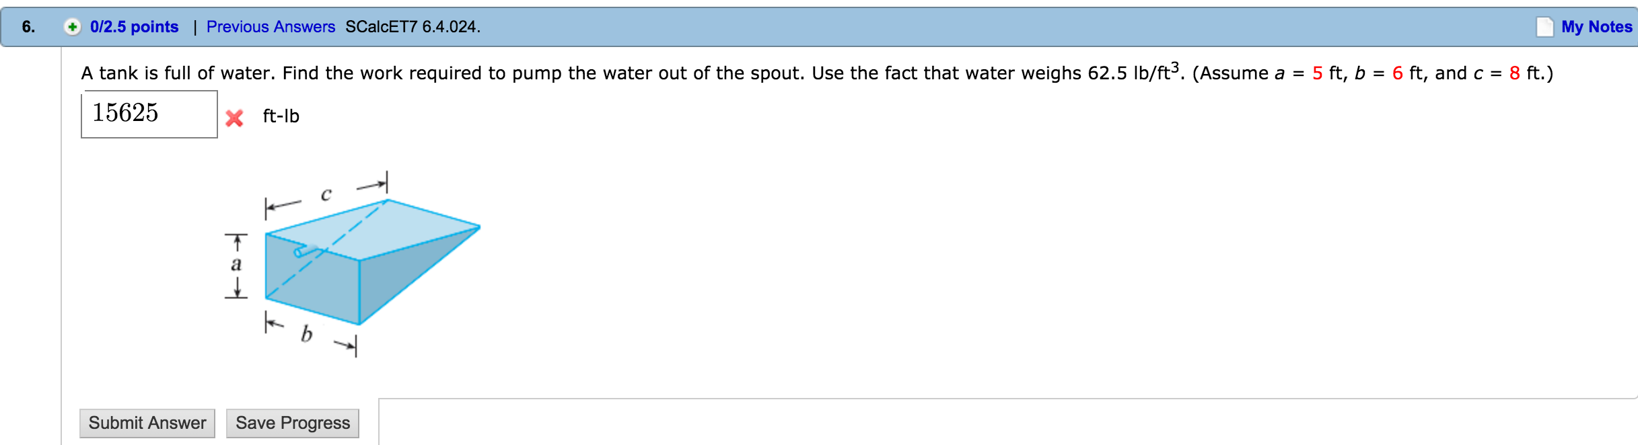The height and width of the screenshot is (445, 1638).
Task: Open the Previous Answers link
Action: tap(270, 27)
